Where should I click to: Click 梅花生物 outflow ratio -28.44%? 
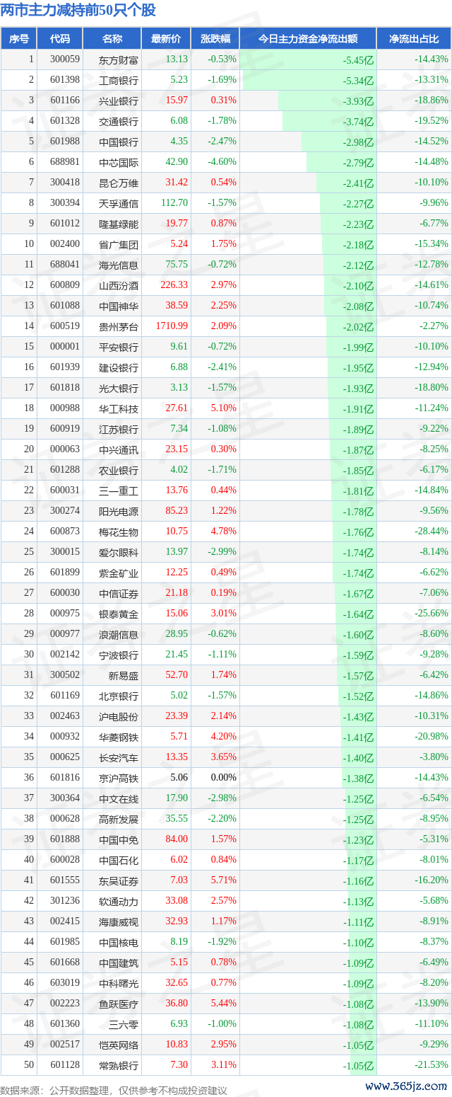tap(431, 532)
